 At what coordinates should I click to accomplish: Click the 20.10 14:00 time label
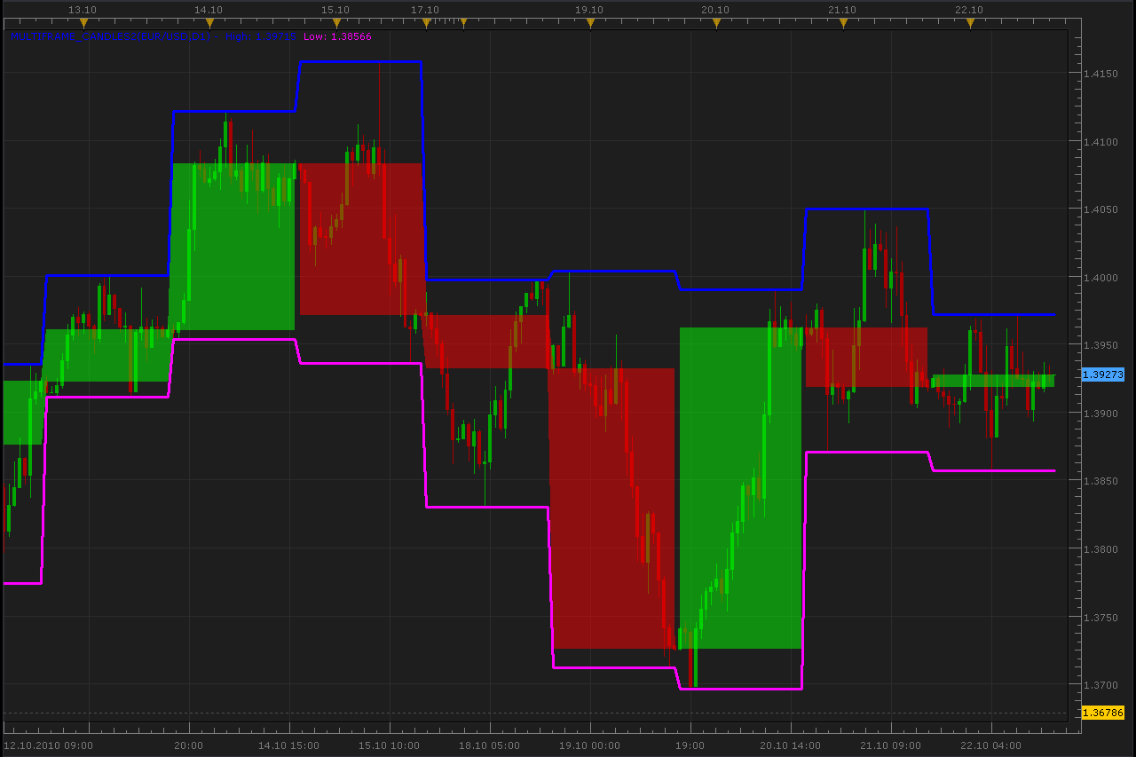[x=790, y=745]
